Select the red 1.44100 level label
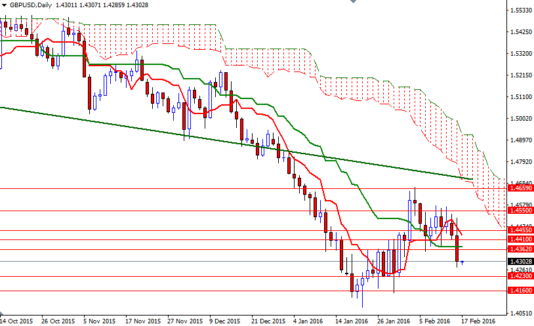 [520, 239]
